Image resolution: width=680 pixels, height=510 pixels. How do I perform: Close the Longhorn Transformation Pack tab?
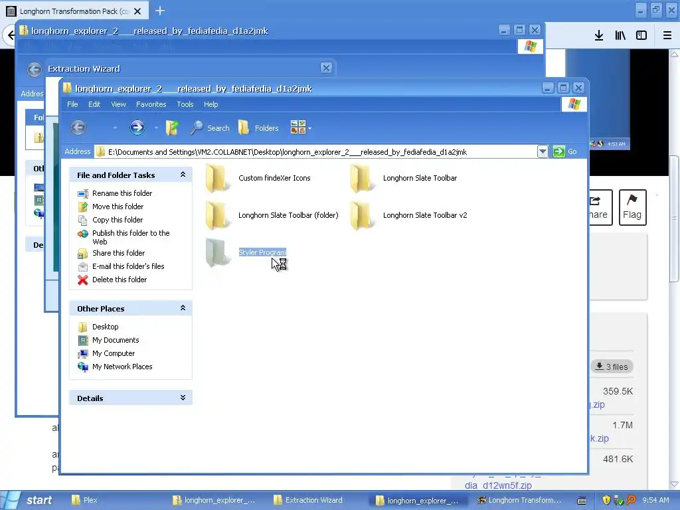[137, 11]
